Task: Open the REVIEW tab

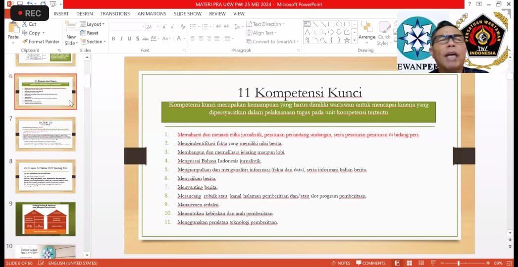Action: (217, 13)
